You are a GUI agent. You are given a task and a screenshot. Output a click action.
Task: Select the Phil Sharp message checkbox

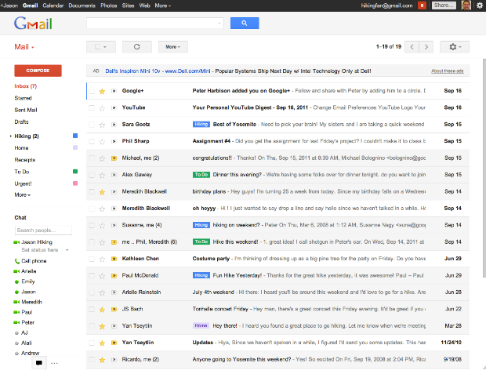click(x=92, y=141)
